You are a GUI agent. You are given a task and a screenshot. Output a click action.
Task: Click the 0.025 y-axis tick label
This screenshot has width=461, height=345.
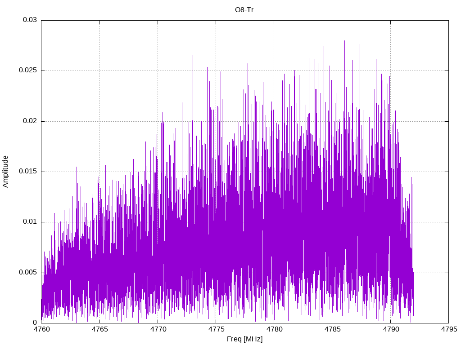pyautogui.click(x=28, y=71)
